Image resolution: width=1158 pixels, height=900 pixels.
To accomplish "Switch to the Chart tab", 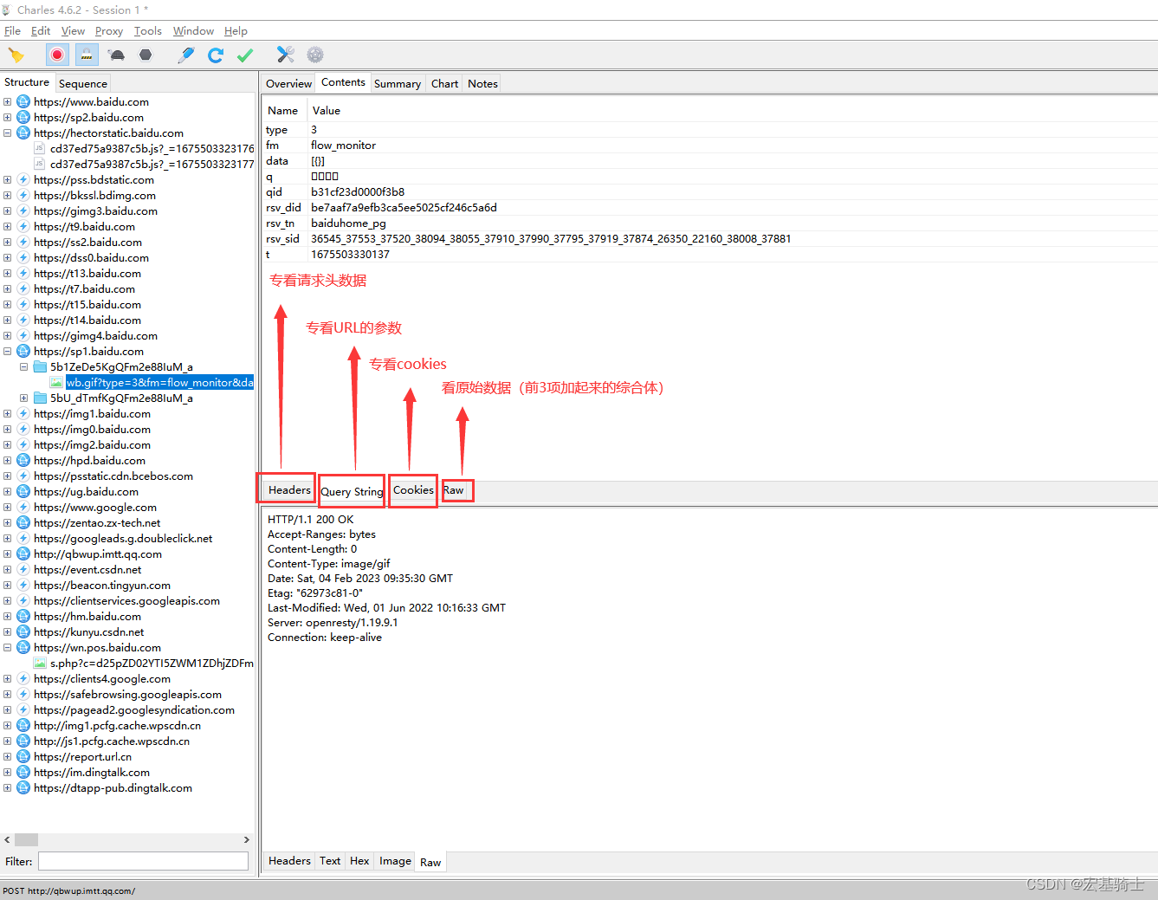I will tap(444, 84).
